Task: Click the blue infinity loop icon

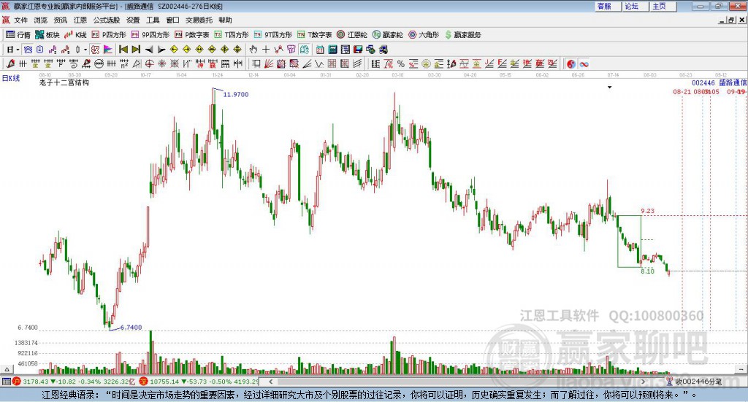Action: click(x=584, y=63)
